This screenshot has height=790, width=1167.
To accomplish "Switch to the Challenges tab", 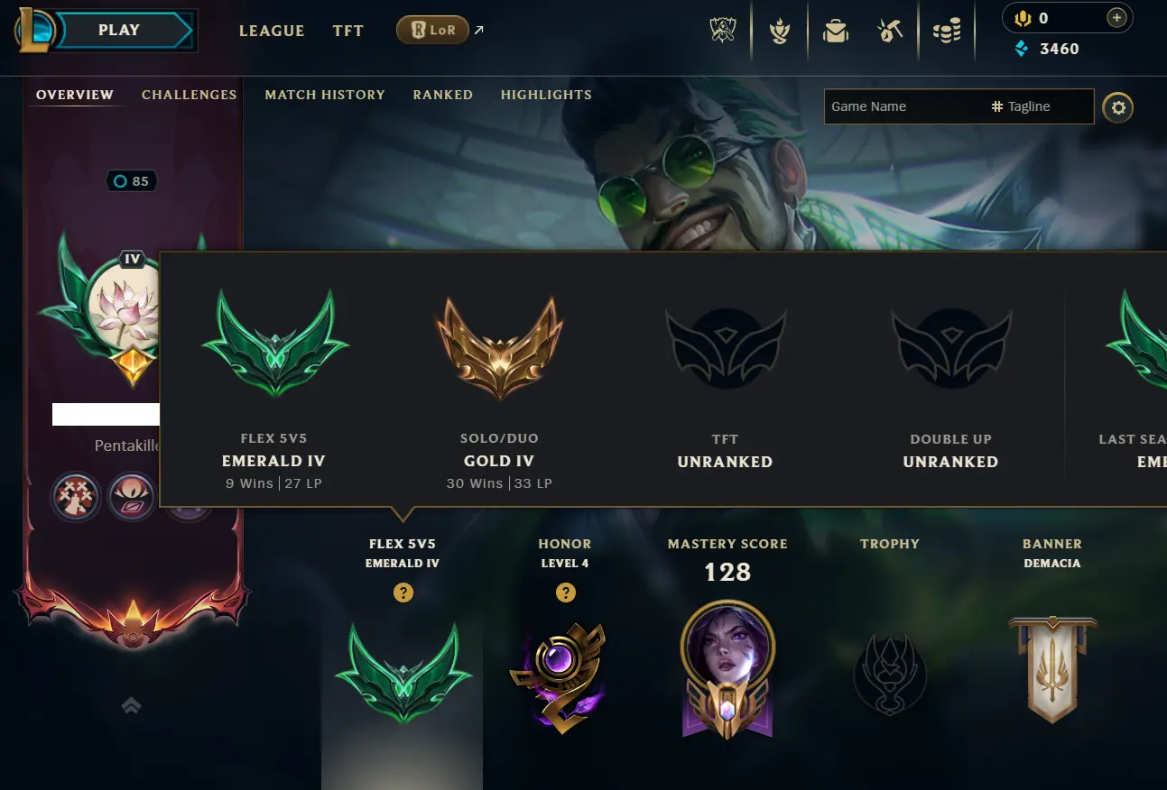I will point(190,95).
